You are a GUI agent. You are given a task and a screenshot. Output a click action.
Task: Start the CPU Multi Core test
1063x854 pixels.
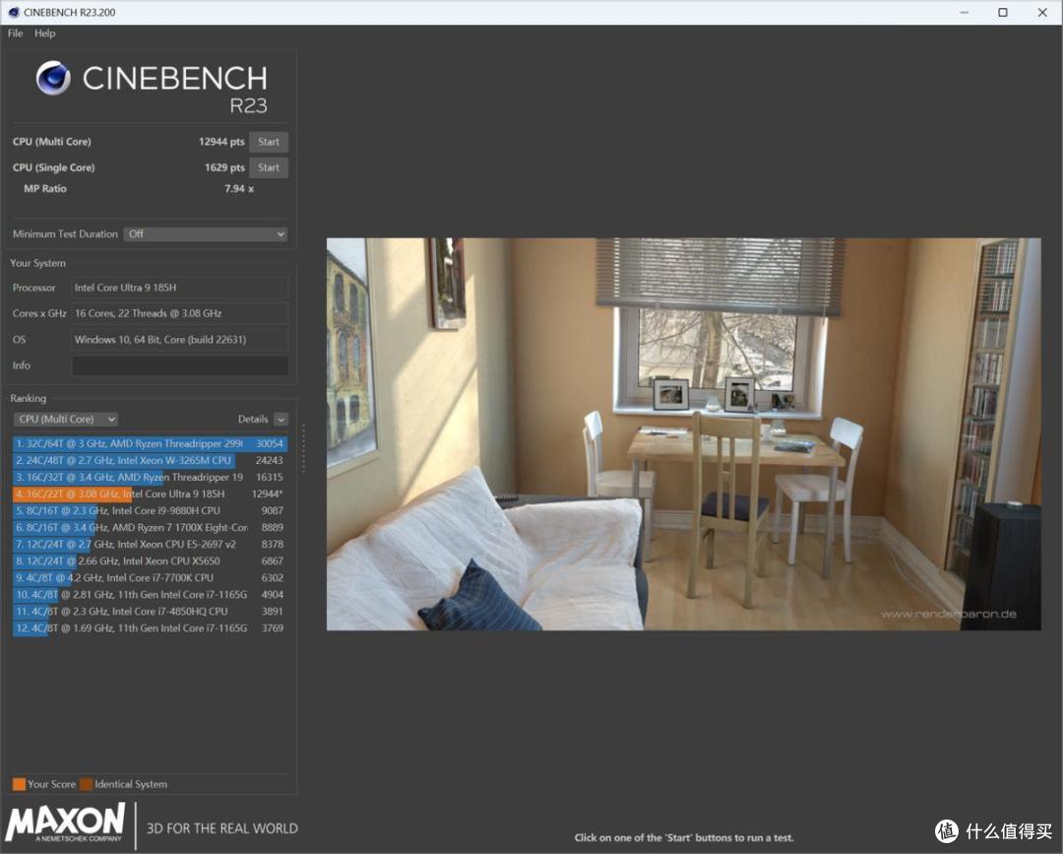pyautogui.click(x=269, y=142)
